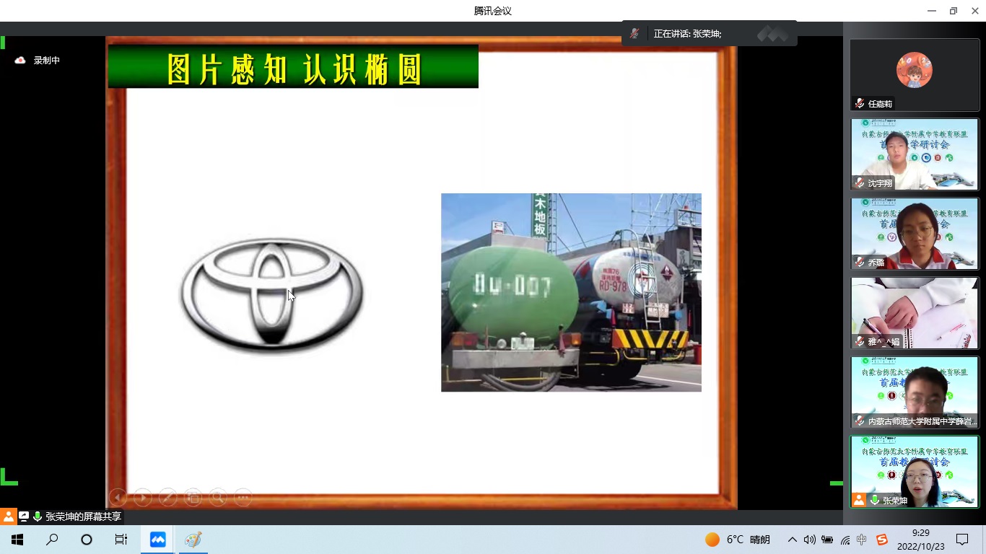
Task: Restore down the 腾讯会议 window
Action: (x=953, y=11)
